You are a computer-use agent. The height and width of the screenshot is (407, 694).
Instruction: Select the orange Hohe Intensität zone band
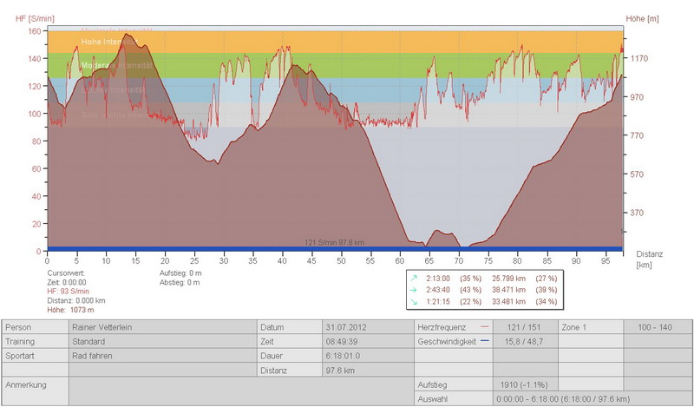point(347,42)
